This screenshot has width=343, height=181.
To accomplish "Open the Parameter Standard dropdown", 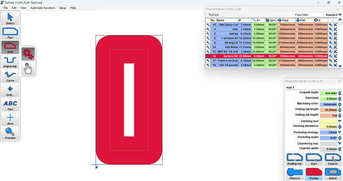I will (340, 15).
